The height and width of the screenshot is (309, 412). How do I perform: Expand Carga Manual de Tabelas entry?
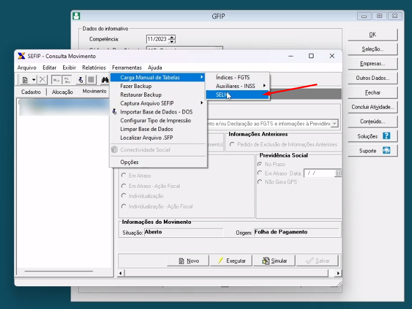click(158, 77)
